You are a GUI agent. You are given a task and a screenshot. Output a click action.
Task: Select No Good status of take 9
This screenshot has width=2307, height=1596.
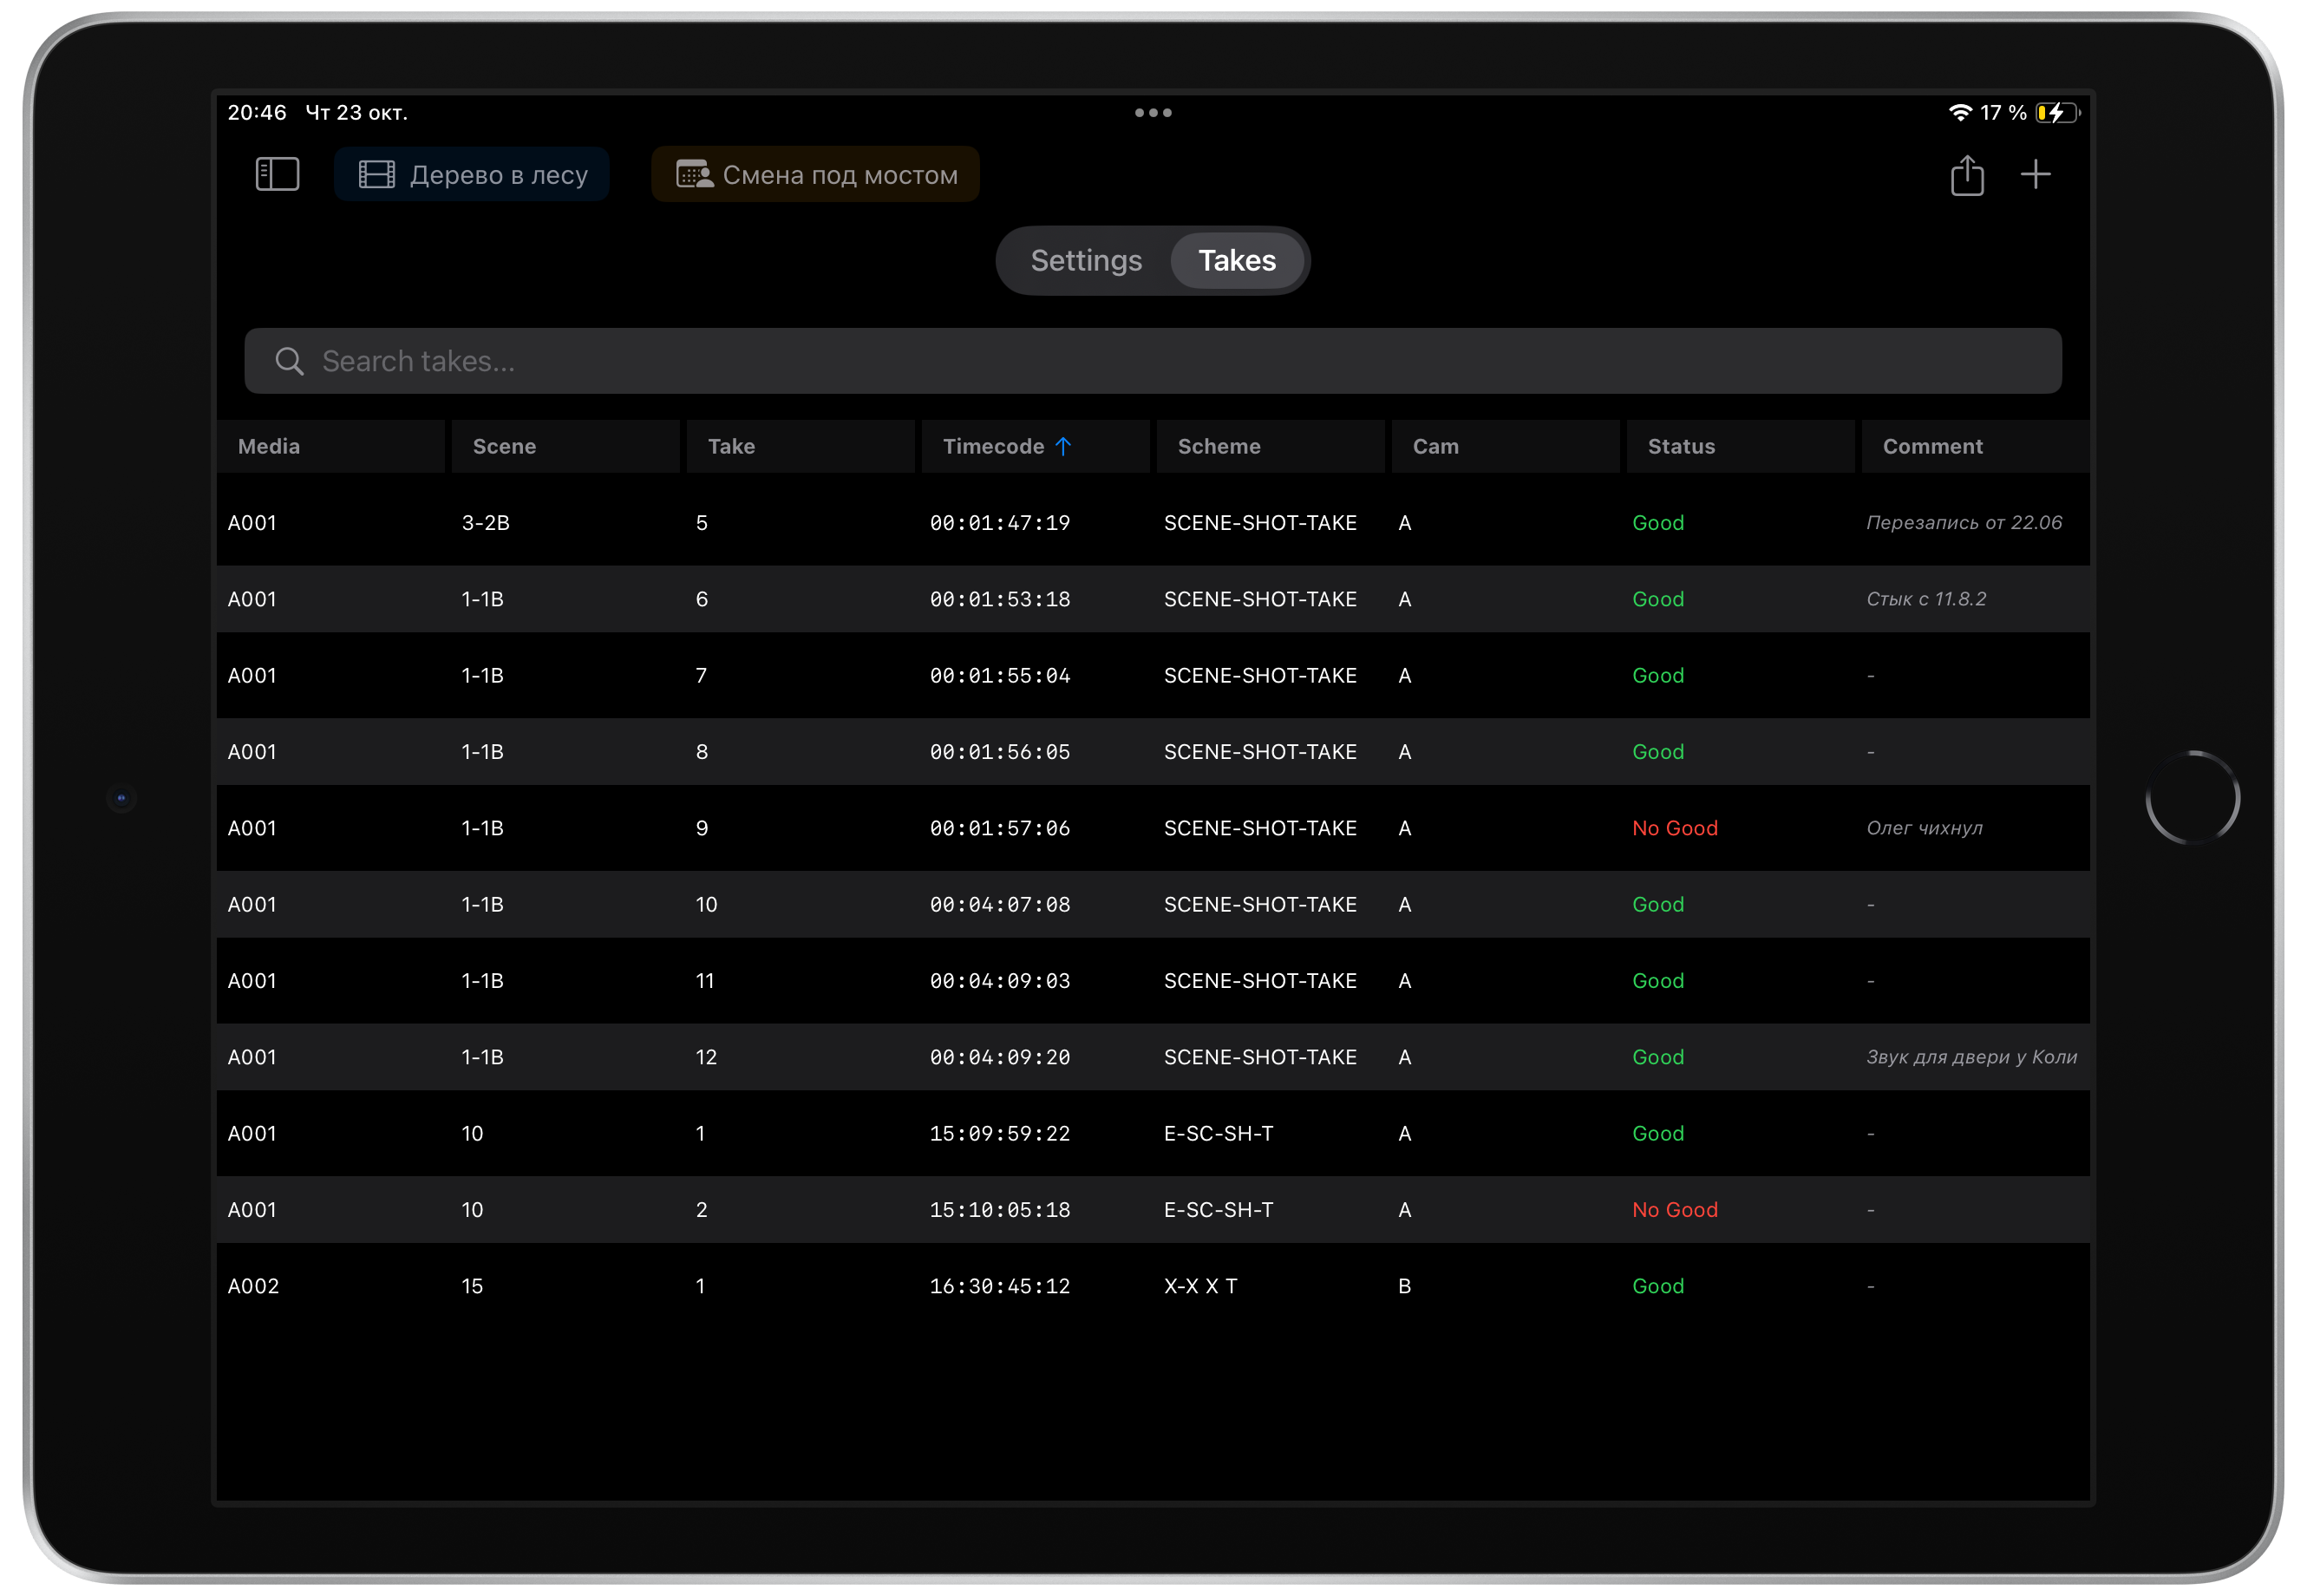point(1675,828)
